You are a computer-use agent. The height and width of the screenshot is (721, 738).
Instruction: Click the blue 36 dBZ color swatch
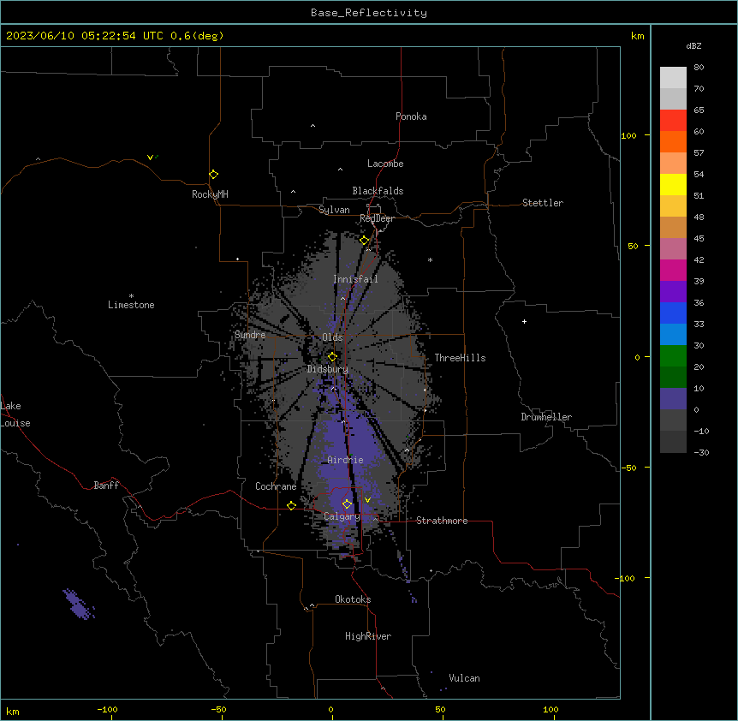tap(673, 313)
